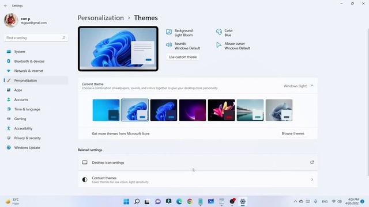Open Desktop icon settings row
Image resolution: width=369 pixels, height=207 pixels.
tap(198, 162)
